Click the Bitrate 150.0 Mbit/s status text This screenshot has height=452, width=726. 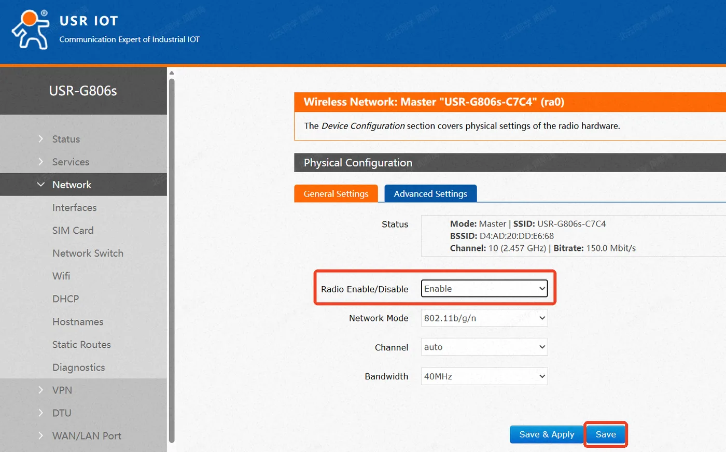[594, 248]
